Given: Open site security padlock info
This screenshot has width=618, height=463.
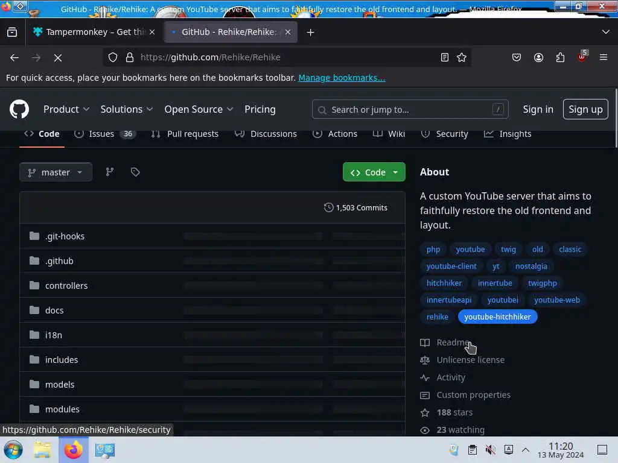Looking at the screenshot, I should pyautogui.click(x=129, y=57).
